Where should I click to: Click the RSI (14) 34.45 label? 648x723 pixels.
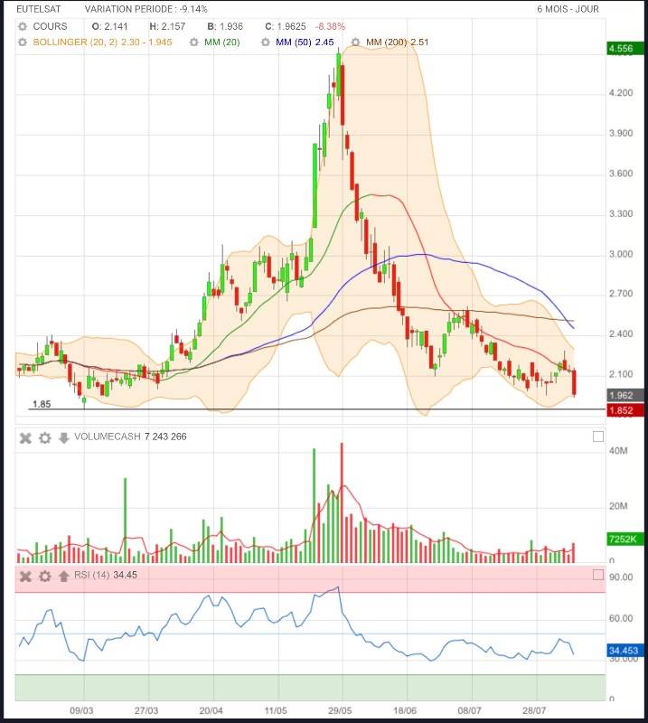[x=106, y=575]
